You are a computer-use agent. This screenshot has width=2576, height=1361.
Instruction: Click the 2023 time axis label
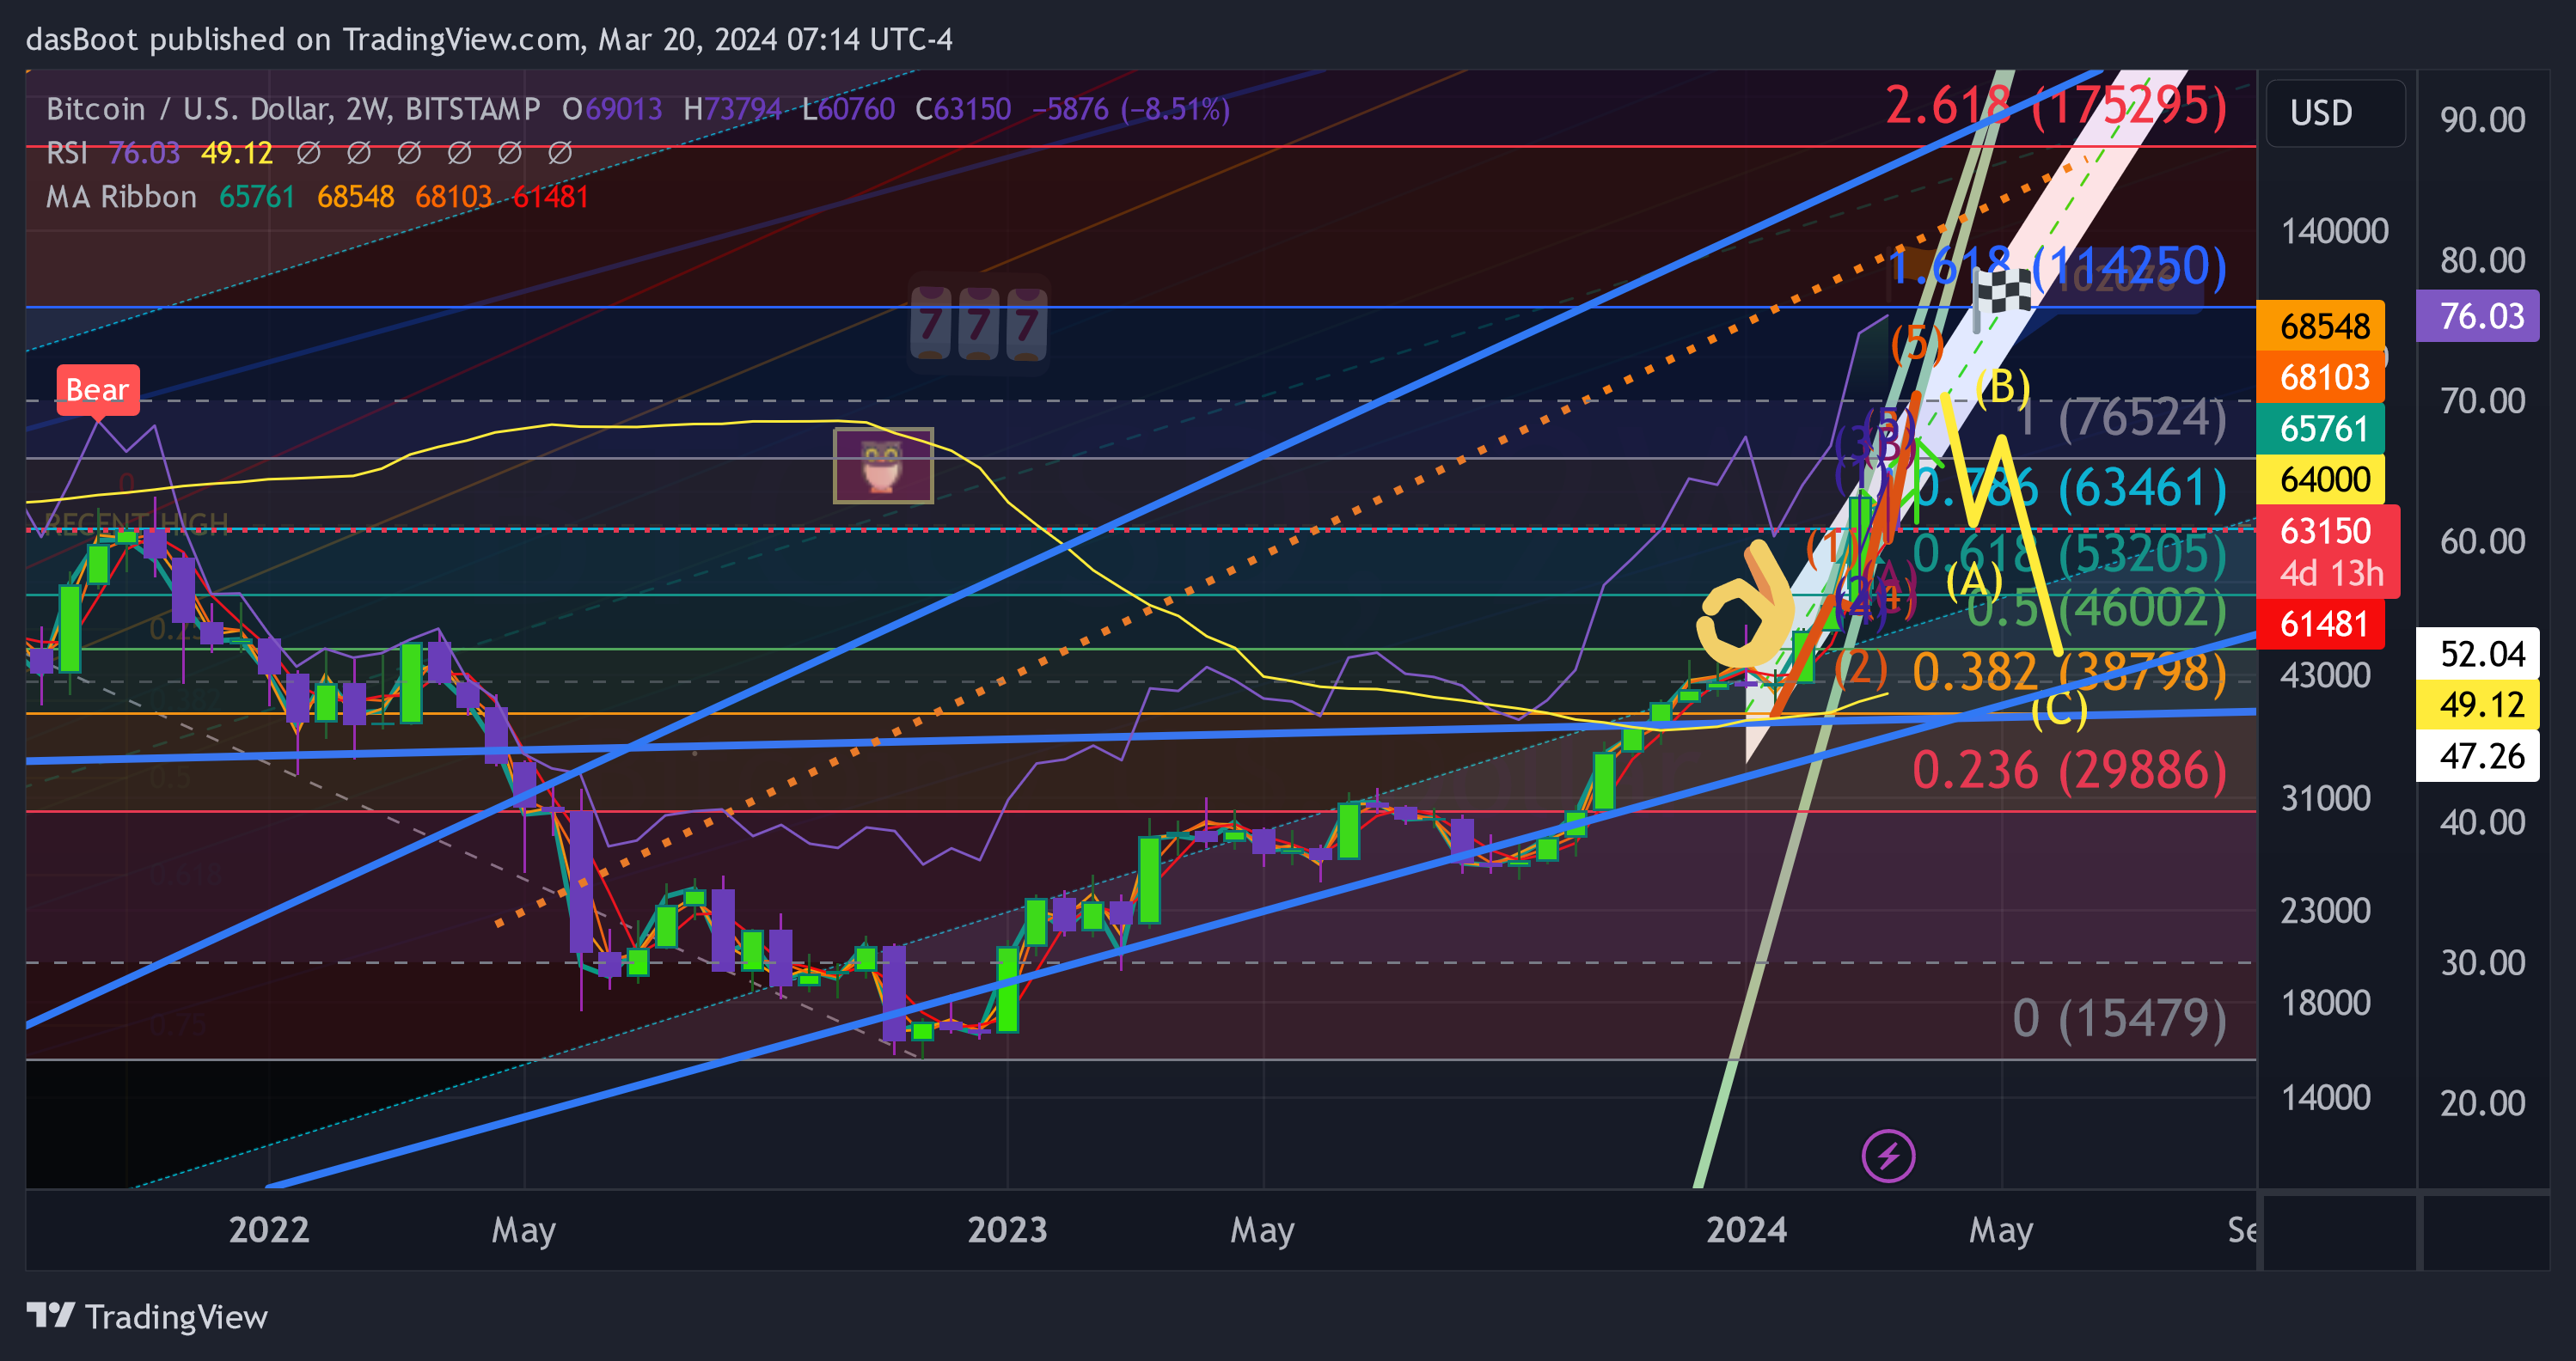1007,1229
